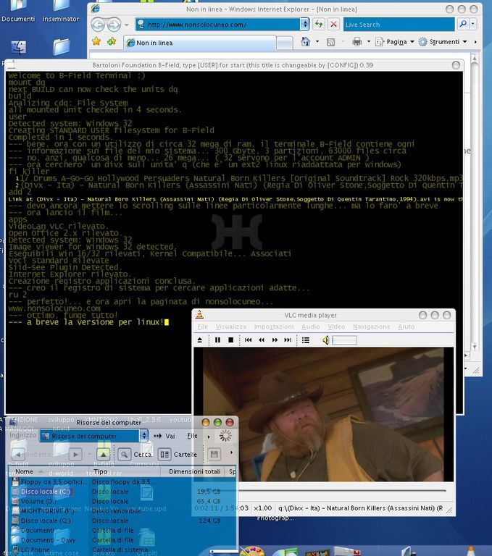This screenshot has width=492, height=556.
Task: Adjust the VLC volume slider
Action: [344, 340]
